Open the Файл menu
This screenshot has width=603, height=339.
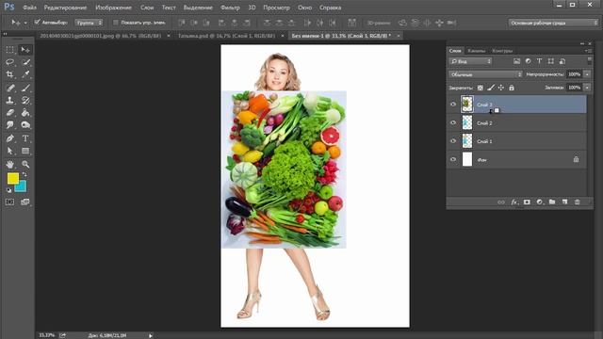tap(29, 8)
